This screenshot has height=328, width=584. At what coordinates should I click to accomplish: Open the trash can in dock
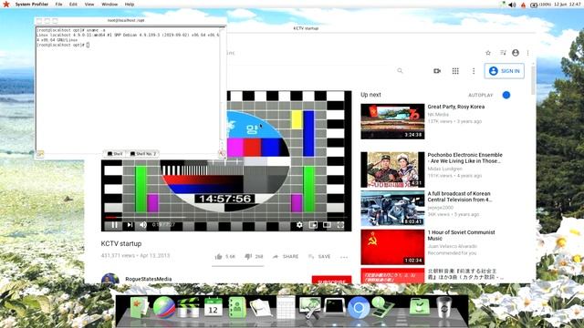(444, 307)
